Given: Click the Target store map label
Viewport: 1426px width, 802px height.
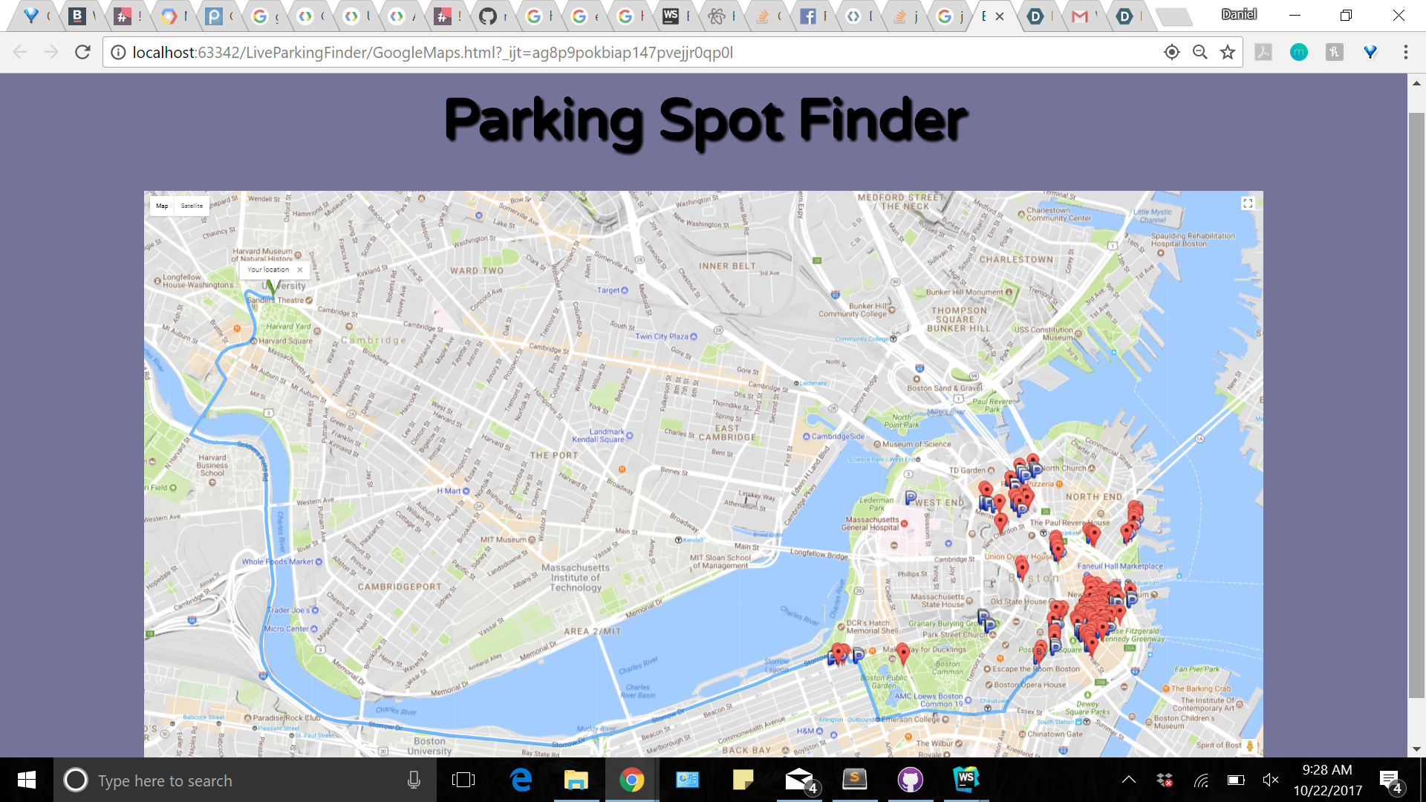Looking at the screenshot, I should tap(612, 290).
